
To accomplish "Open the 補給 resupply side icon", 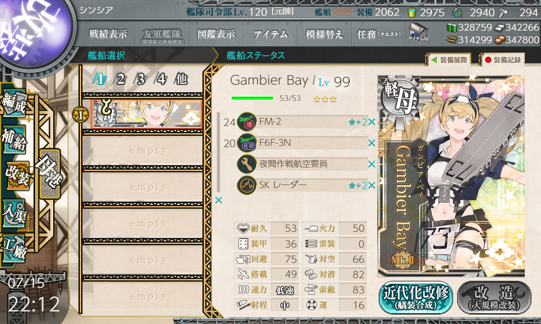I will (14, 139).
